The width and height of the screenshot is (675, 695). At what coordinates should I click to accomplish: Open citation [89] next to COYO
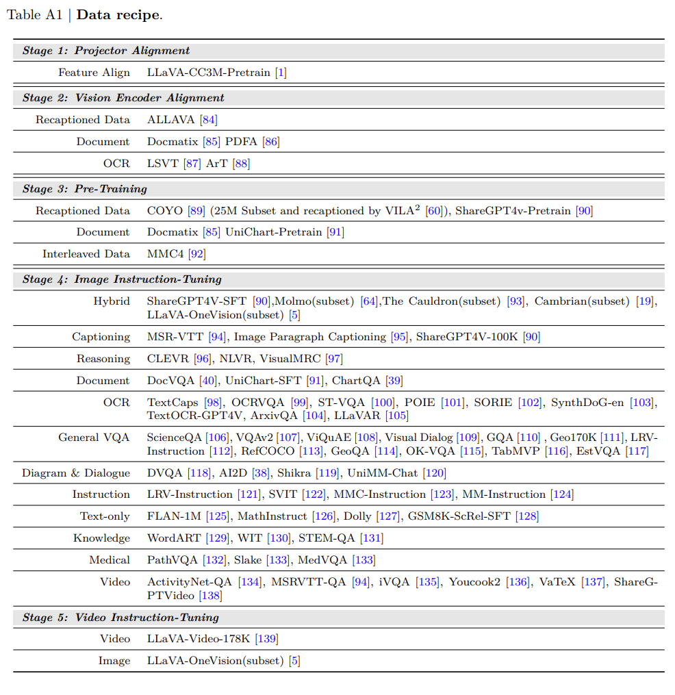[x=196, y=211]
